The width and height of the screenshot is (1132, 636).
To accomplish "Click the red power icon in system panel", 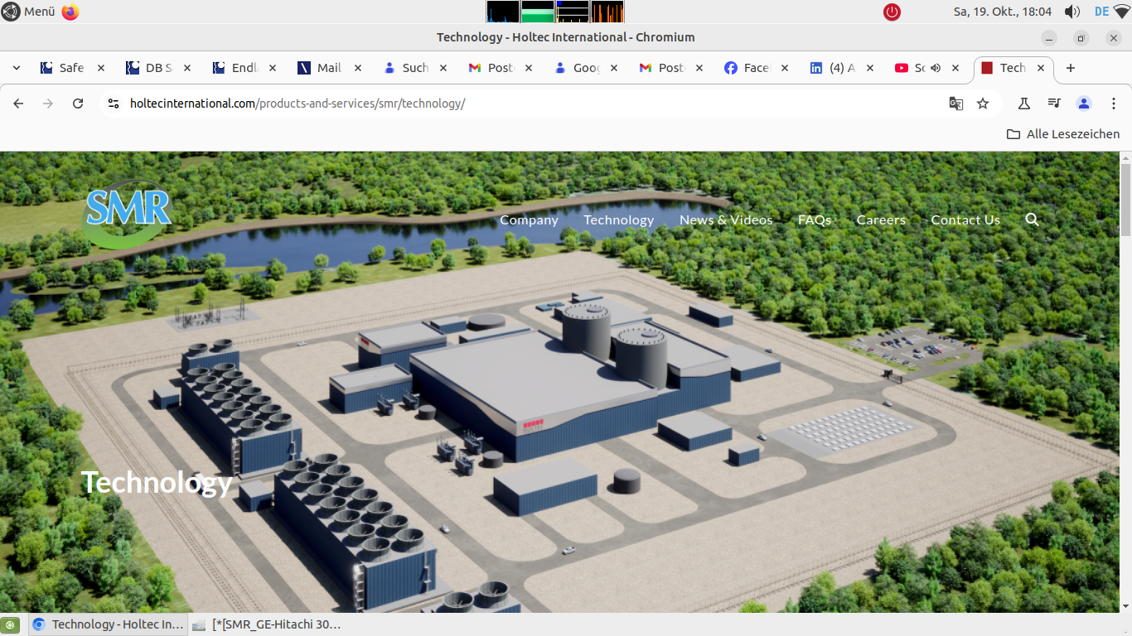I will pyautogui.click(x=892, y=12).
